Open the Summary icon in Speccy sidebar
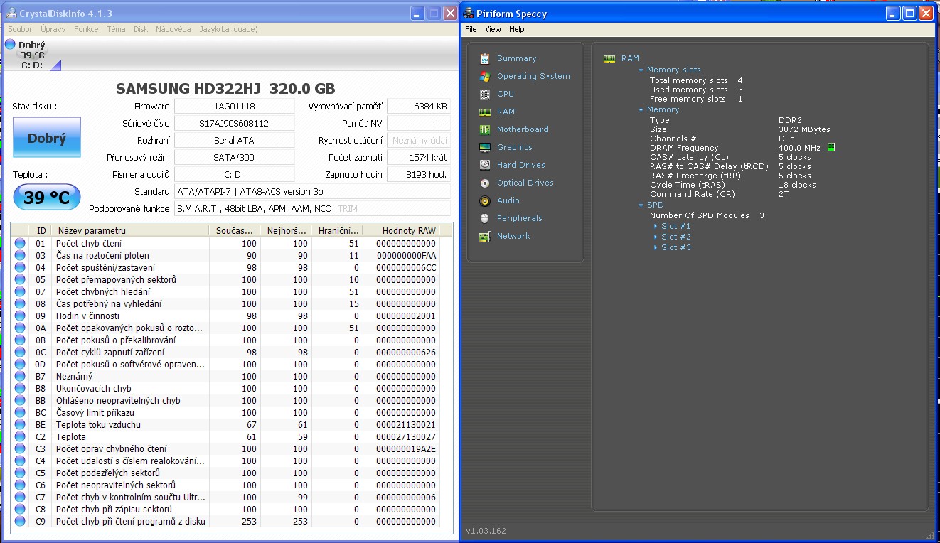The height and width of the screenshot is (543, 940). (485, 58)
